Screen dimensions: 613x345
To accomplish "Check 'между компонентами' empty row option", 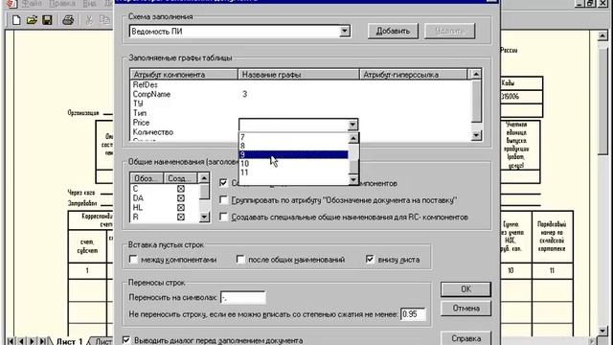I will (x=133, y=260).
